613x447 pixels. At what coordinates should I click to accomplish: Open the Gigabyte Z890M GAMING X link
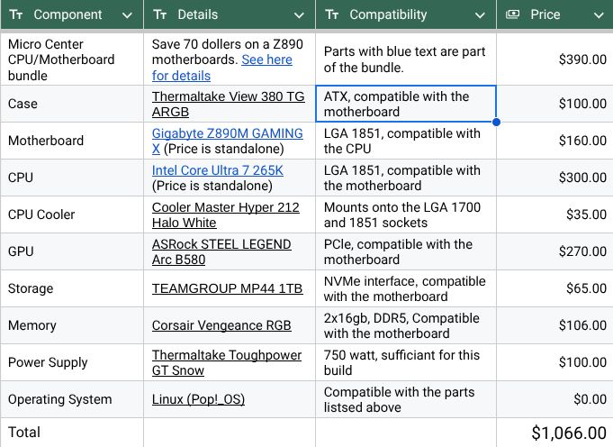click(227, 133)
